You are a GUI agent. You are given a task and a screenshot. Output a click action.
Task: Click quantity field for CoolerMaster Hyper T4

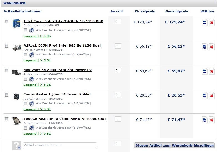point(118,95)
